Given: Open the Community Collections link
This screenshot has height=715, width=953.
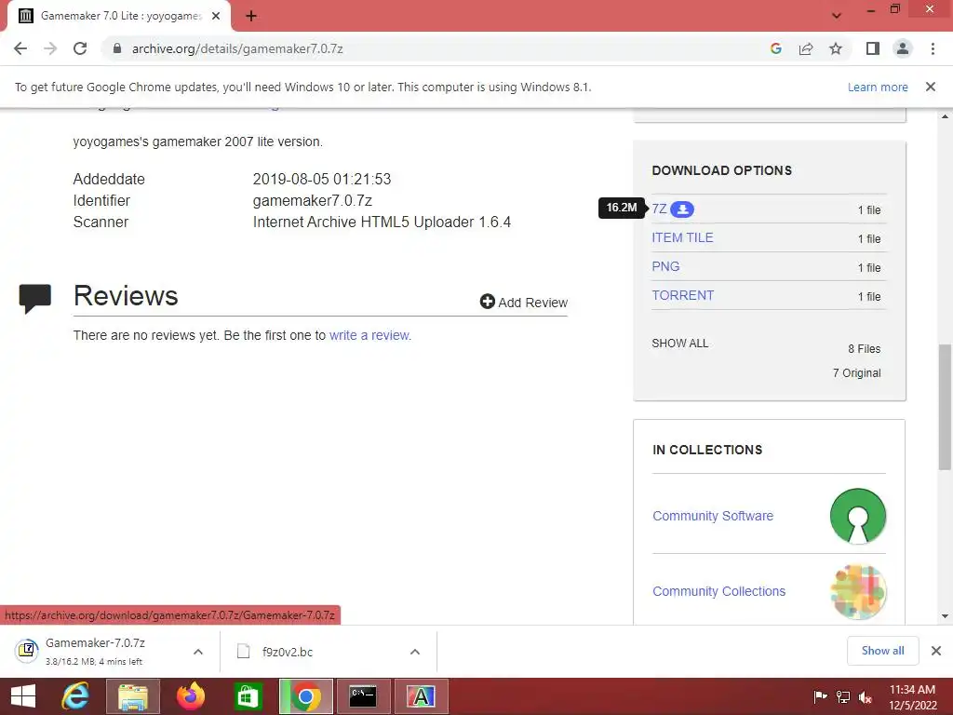Looking at the screenshot, I should (718, 591).
